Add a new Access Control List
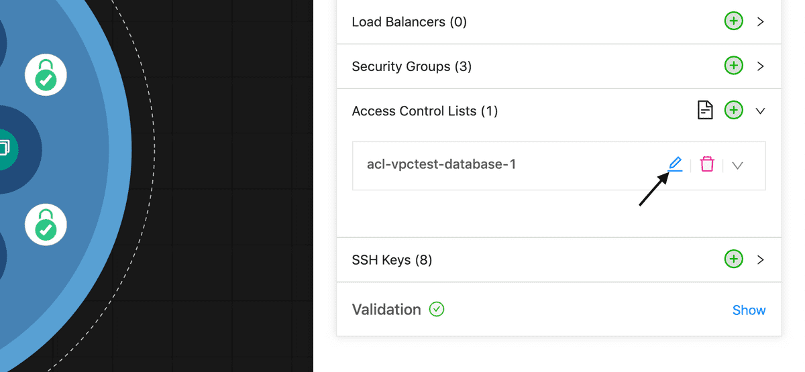This screenshot has height=372, width=805. [734, 111]
